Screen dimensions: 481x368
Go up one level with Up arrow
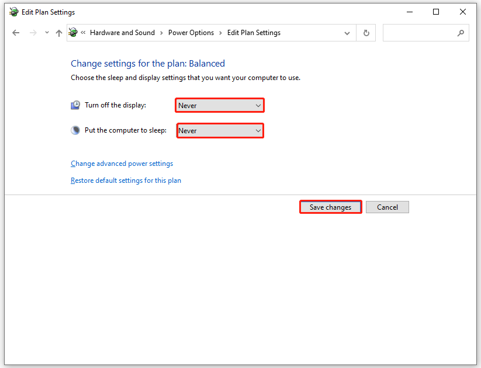(x=58, y=33)
